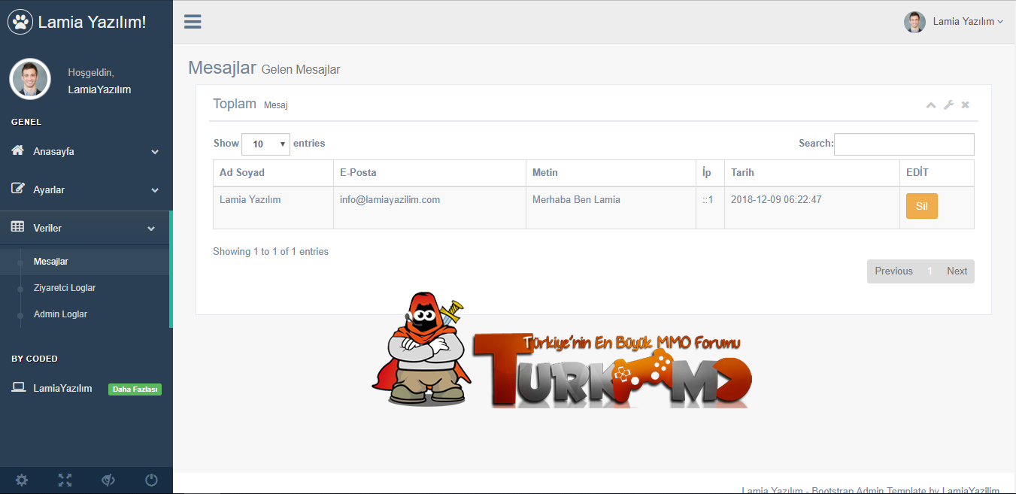This screenshot has height=494, width=1016.
Task: Expand the Ayarlar menu chevron
Action: click(x=155, y=190)
